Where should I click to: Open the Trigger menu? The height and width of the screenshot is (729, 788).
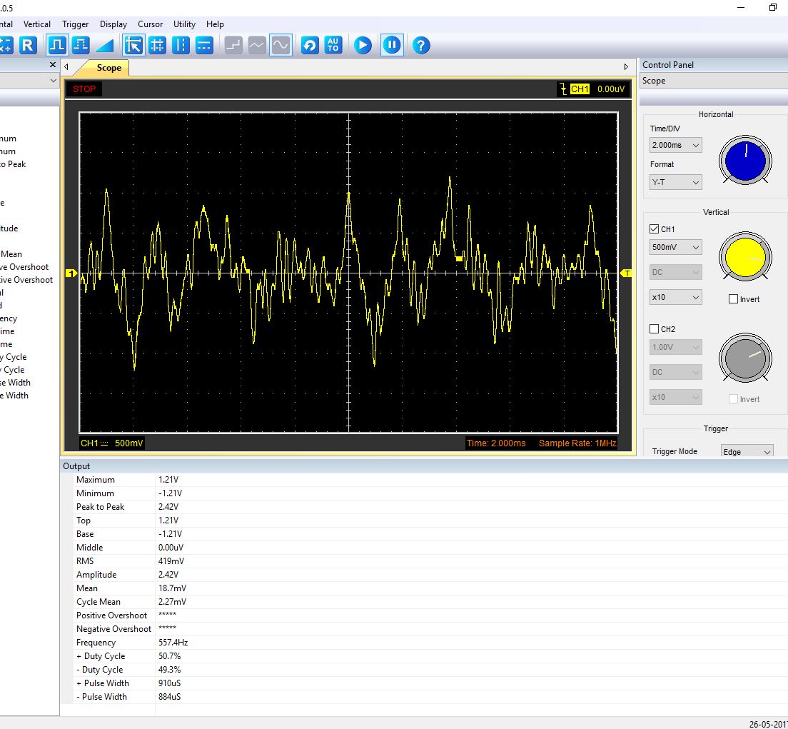coord(75,24)
